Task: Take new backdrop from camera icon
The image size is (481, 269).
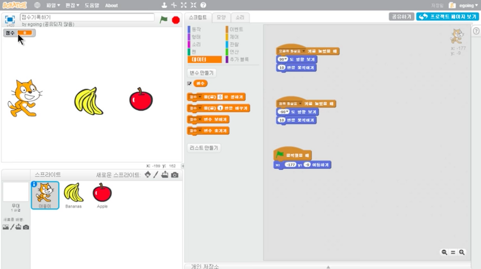Action: (x=26, y=227)
